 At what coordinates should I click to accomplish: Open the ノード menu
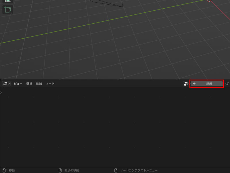click(50, 84)
